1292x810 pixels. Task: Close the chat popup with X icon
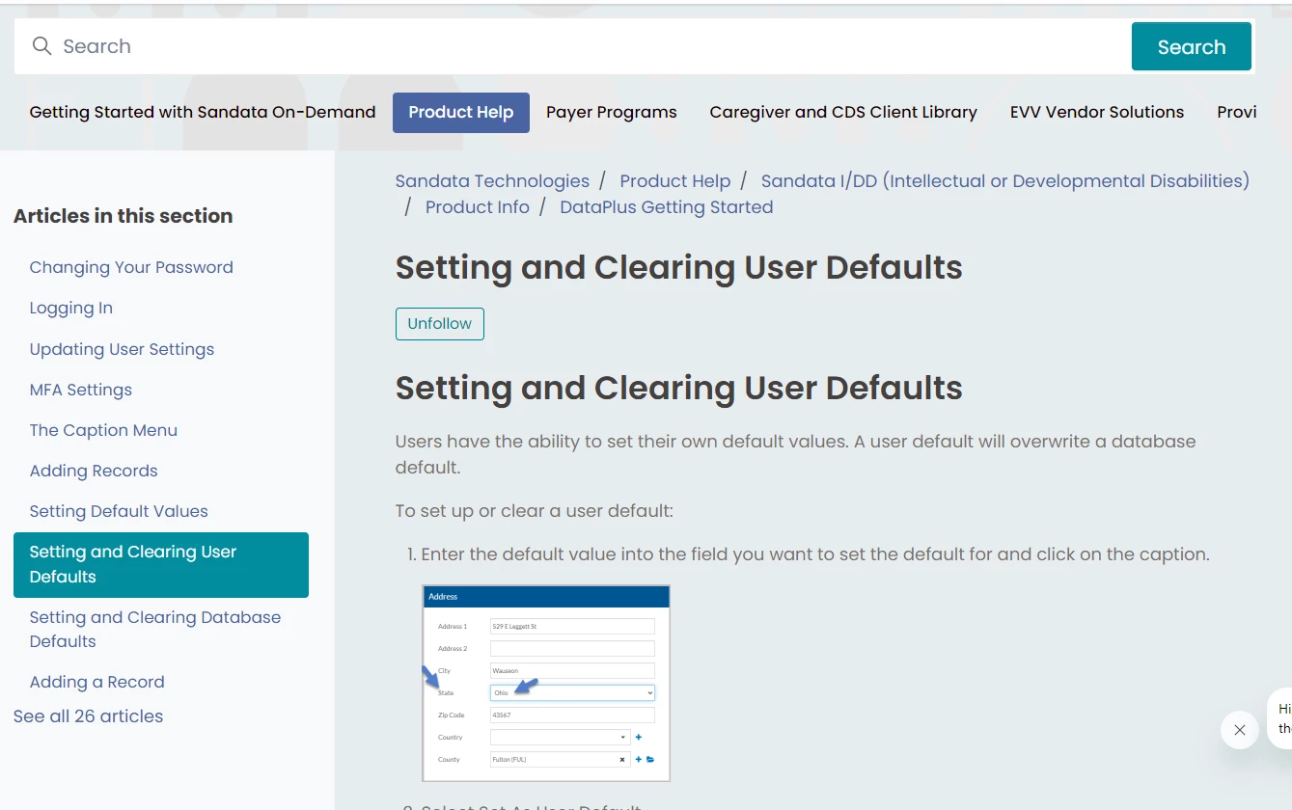1240,730
